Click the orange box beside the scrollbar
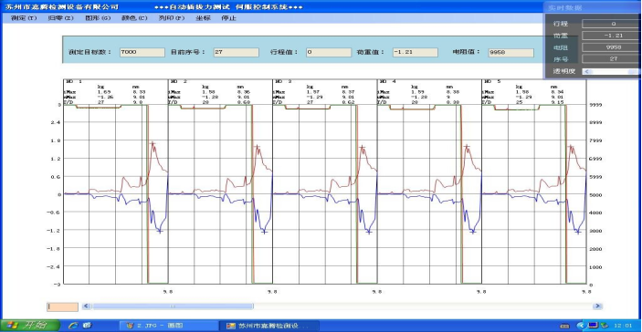 click(62, 306)
